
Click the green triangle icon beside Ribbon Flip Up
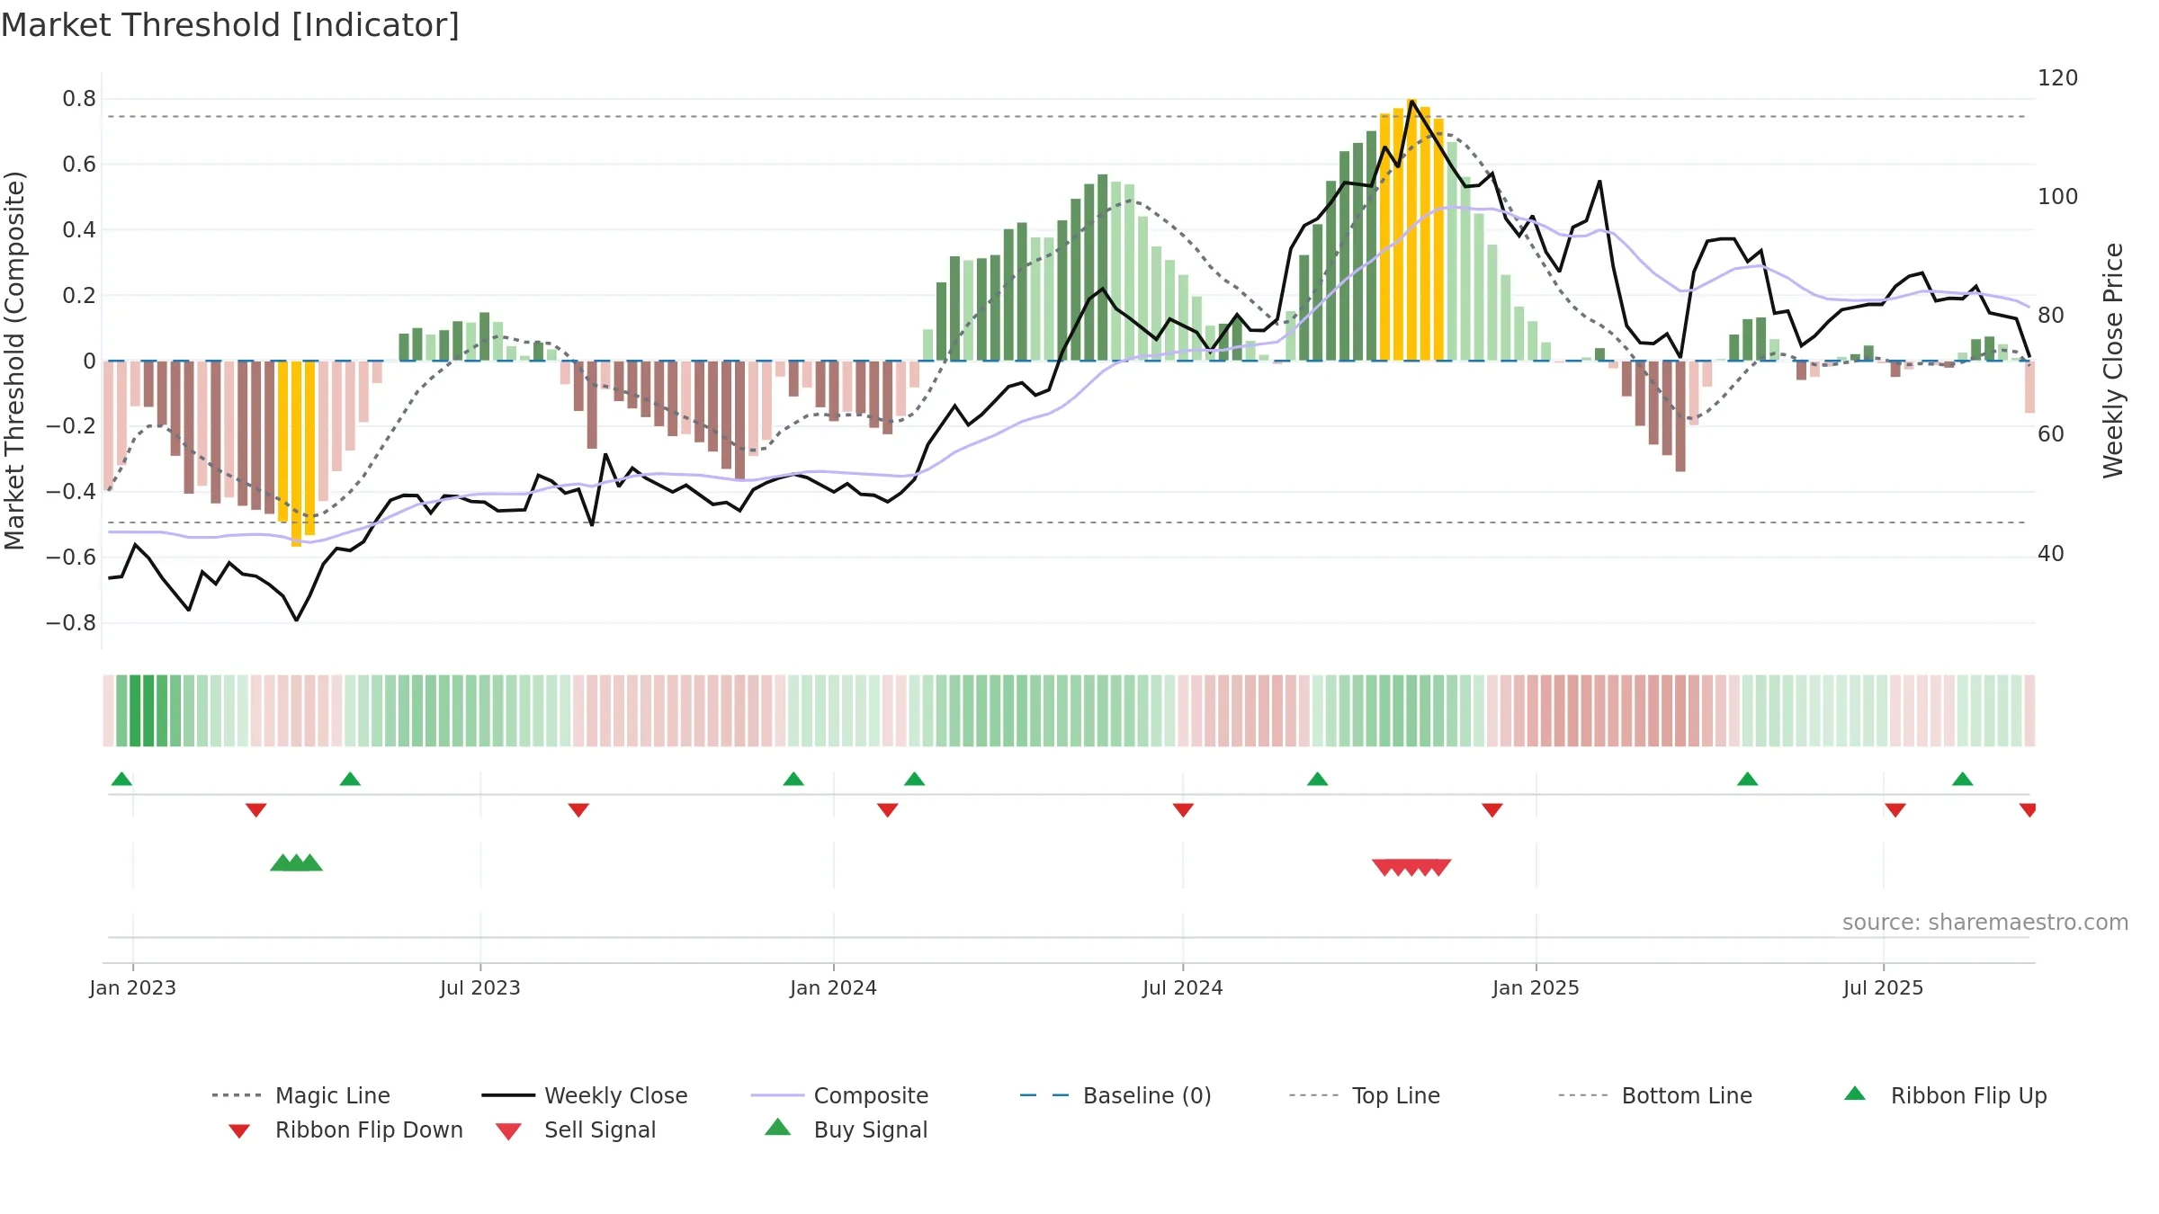pos(1855,1093)
